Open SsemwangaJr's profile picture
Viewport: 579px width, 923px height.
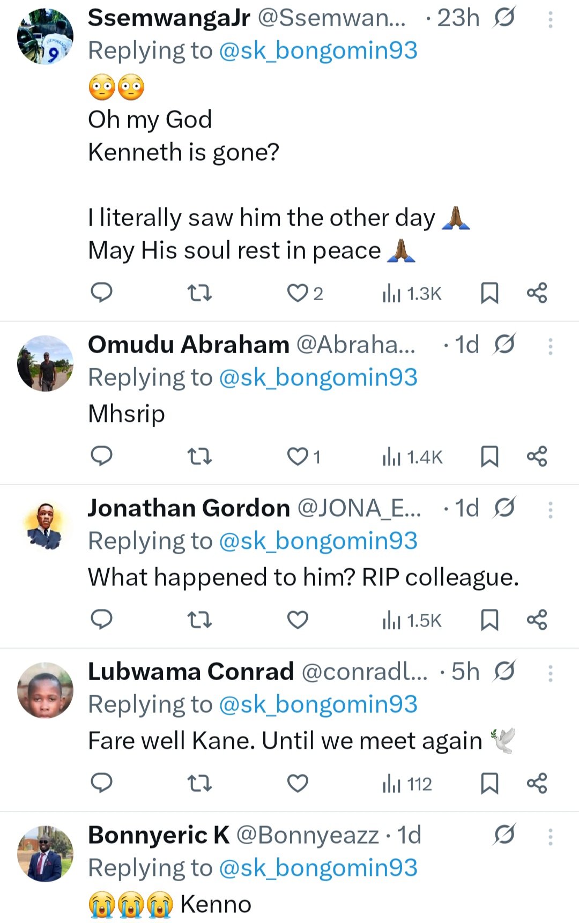[45, 36]
